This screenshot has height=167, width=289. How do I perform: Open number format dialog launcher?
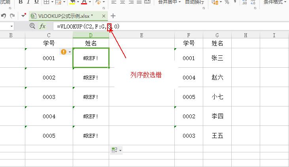pyautogui.click(x=255, y=8)
